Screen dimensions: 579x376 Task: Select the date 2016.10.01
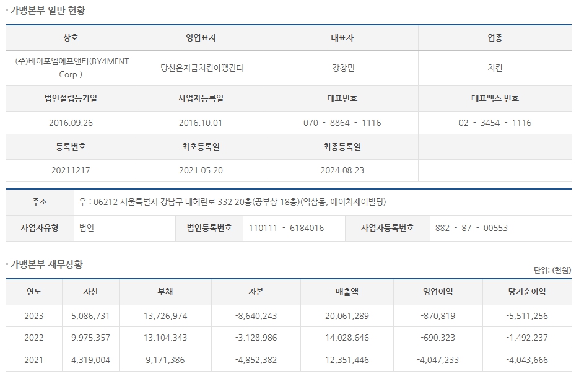pyautogui.click(x=201, y=123)
